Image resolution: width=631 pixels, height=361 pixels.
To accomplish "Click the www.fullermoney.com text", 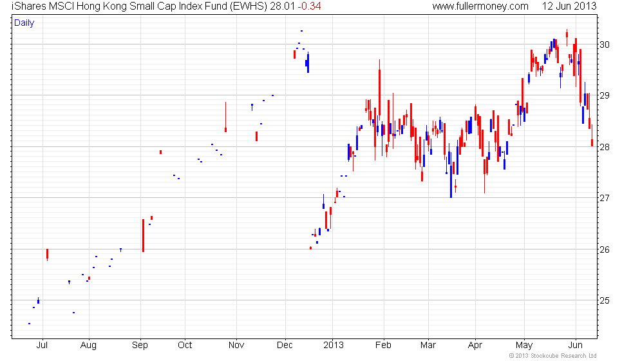I will coord(480,6).
